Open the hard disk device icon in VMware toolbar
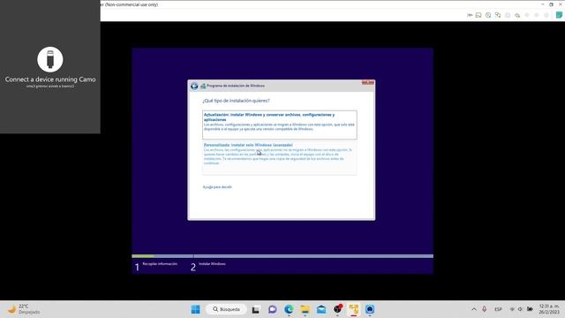Viewport: 565px width, 318px height. [x=478, y=15]
